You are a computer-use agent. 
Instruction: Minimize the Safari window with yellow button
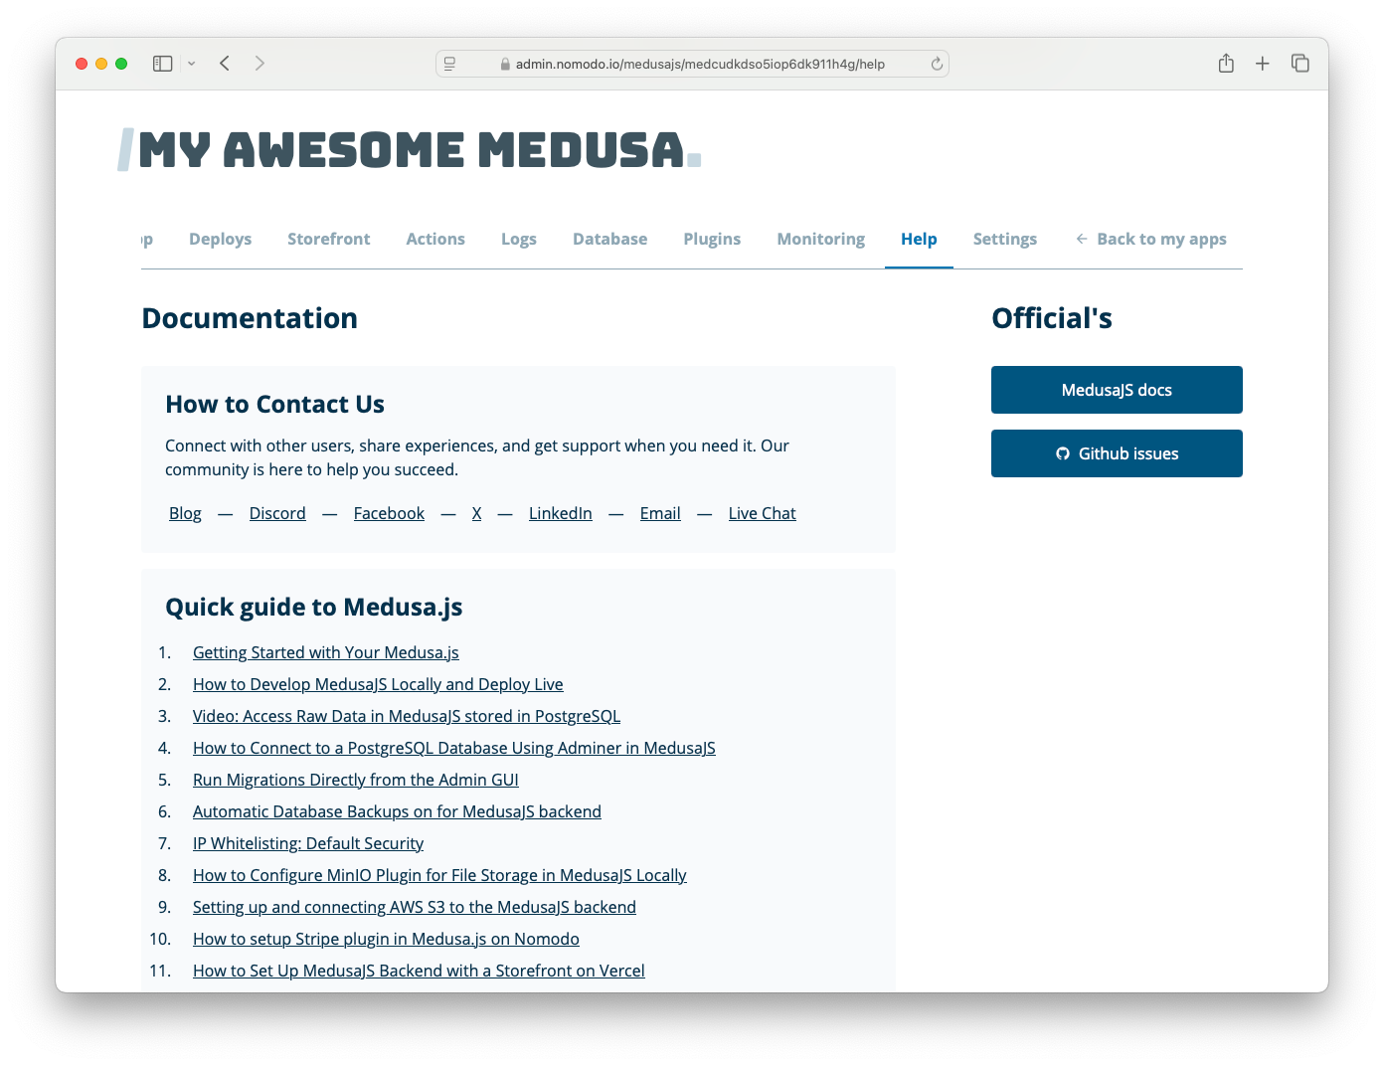coord(101,64)
